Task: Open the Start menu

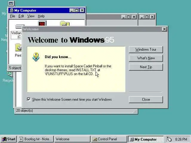Action: pos(9,139)
